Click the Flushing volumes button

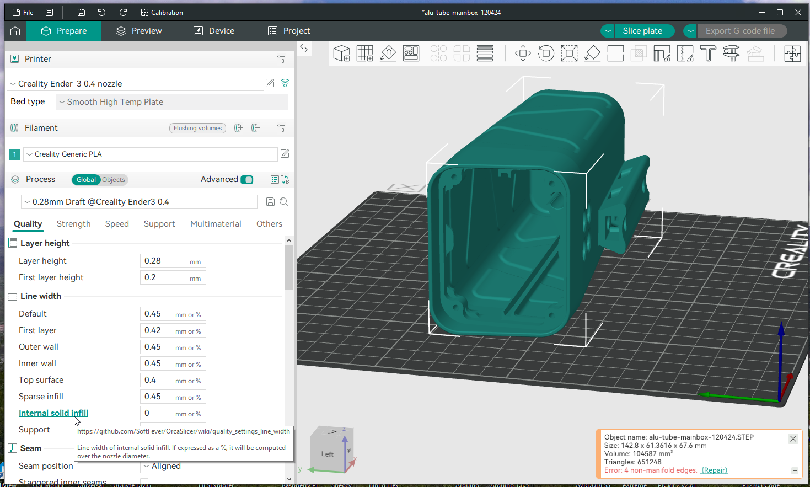(x=197, y=128)
